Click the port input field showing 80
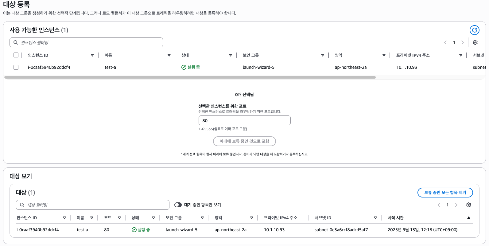 coord(244,121)
